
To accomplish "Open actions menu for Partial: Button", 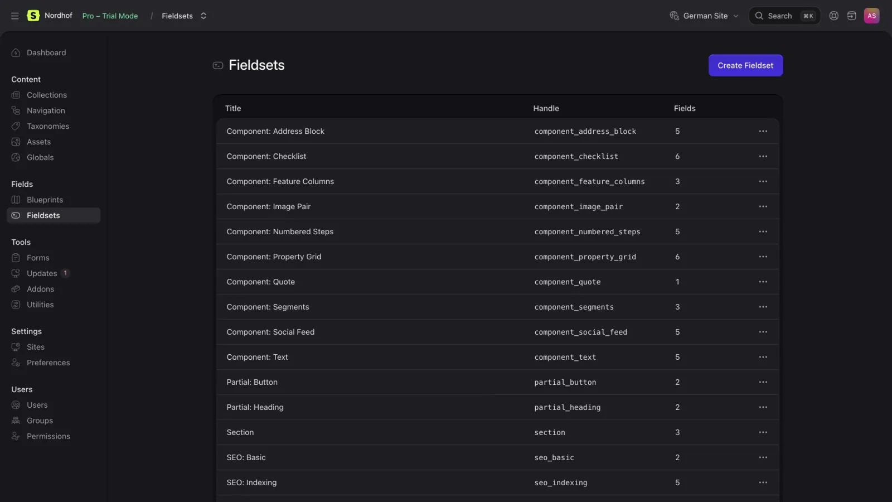I will point(763,382).
